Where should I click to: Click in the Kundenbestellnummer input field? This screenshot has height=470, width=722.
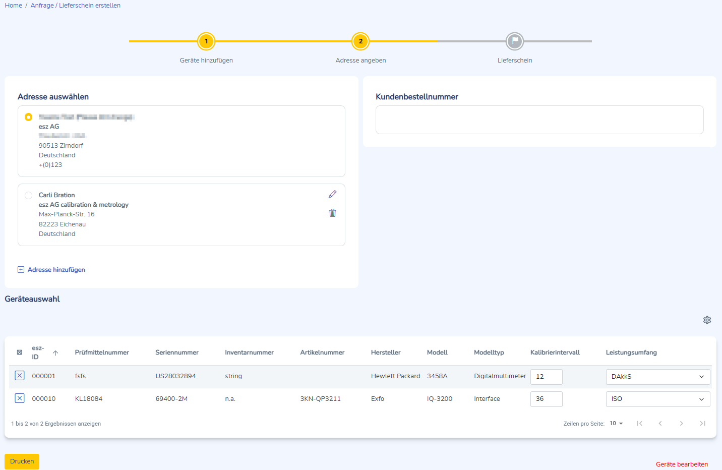click(x=539, y=120)
